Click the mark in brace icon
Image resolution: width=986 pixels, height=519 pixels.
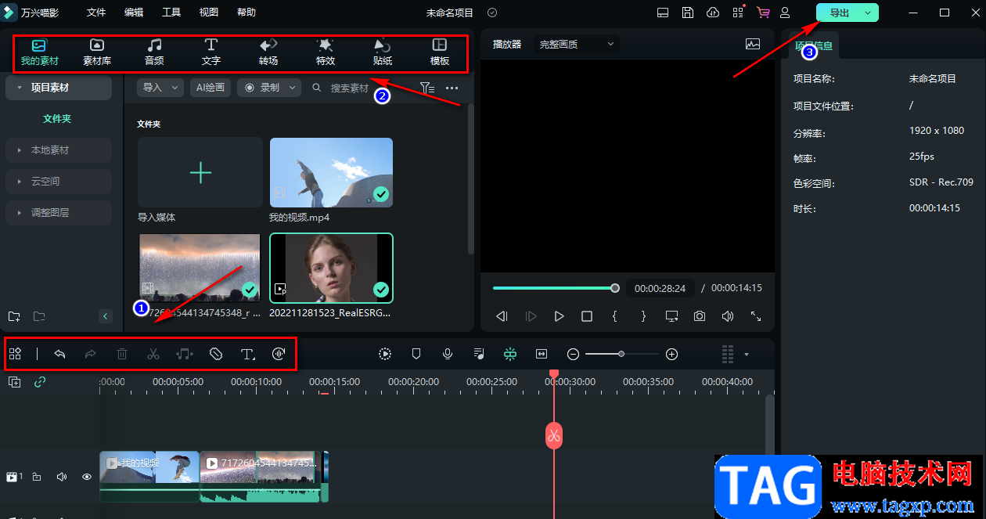(x=615, y=316)
